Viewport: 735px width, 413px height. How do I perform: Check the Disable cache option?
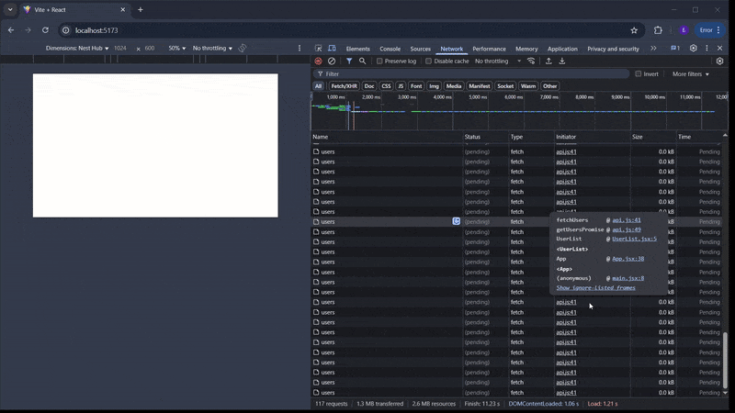429,61
